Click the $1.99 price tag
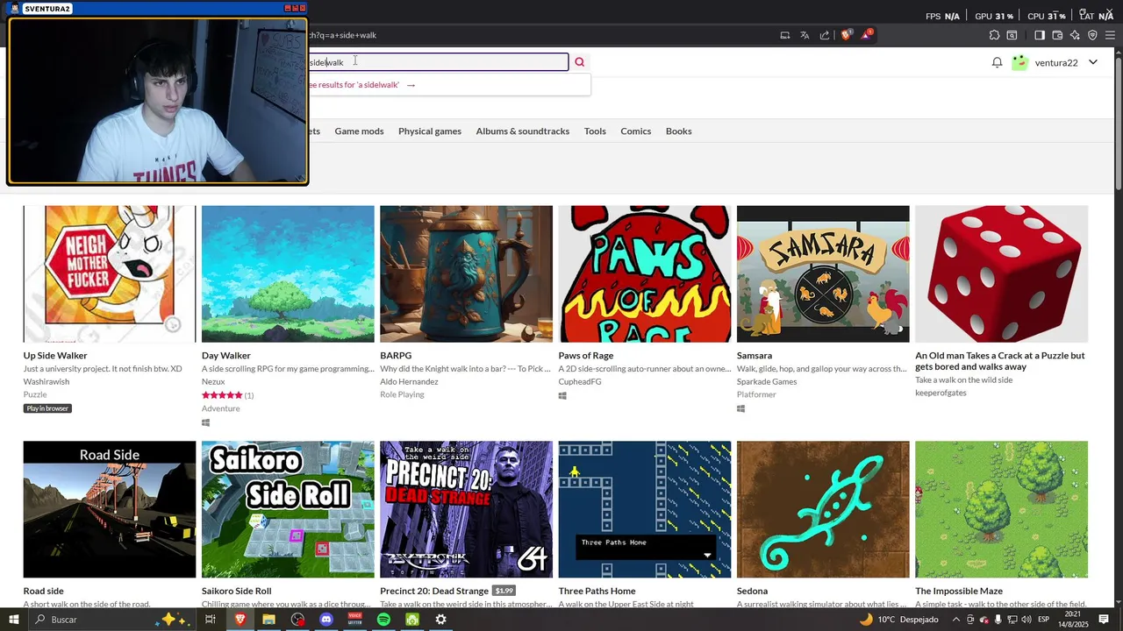 click(x=504, y=591)
